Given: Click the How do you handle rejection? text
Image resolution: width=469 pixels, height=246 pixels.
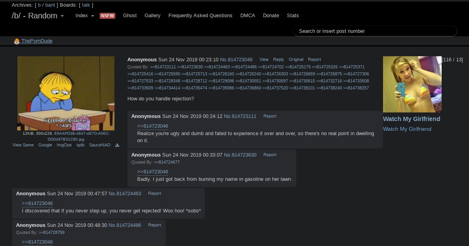Looking at the screenshot, I should point(161,99).
